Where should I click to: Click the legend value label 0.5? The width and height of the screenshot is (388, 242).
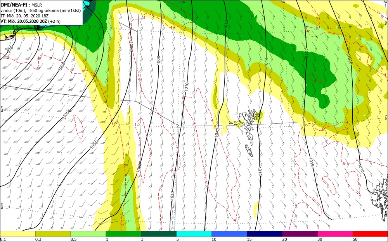[73, 239]
